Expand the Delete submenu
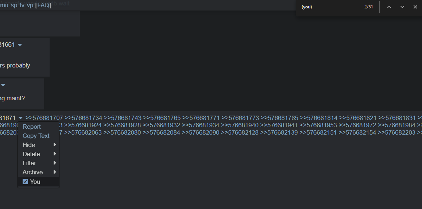 coord(39,154)
